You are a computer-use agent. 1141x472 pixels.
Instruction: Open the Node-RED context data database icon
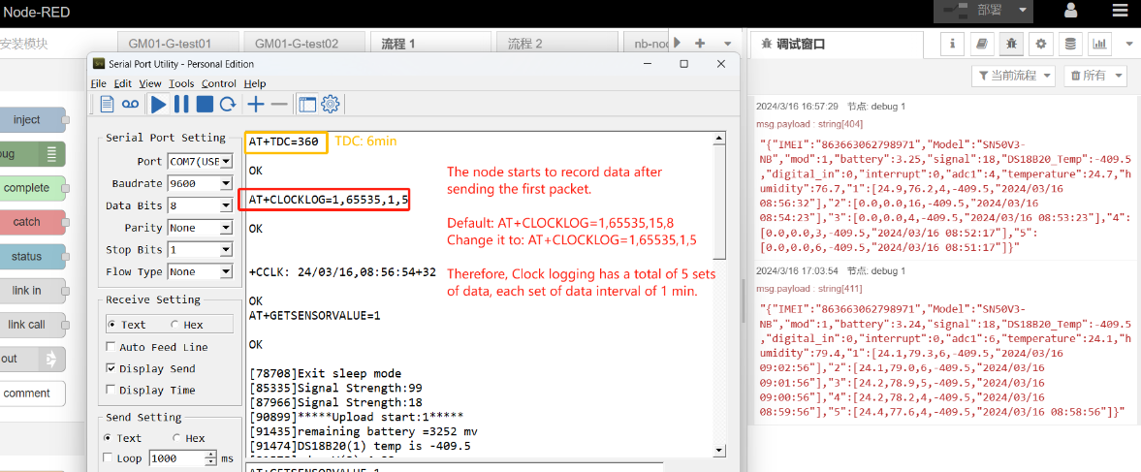[1069, 45]
